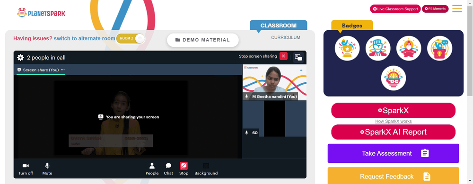
Task: Click the mic icon beside M Geetha nandini
Action: coord(246,96)
